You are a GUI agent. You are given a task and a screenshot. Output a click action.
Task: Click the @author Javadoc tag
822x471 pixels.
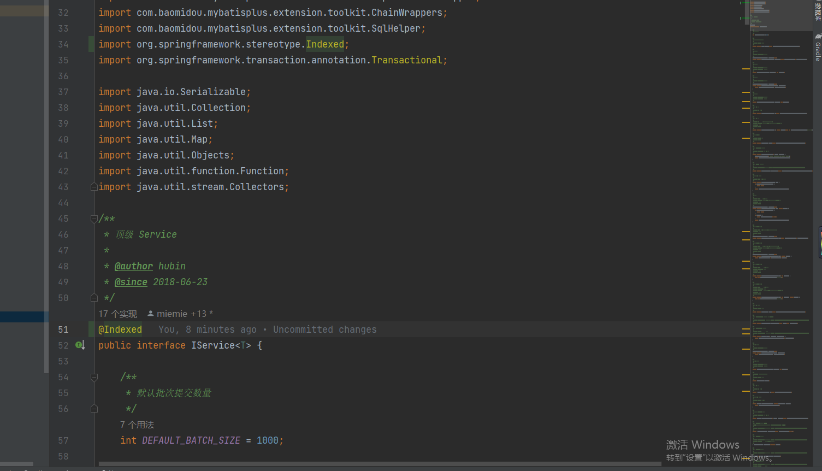coord(133,266)
